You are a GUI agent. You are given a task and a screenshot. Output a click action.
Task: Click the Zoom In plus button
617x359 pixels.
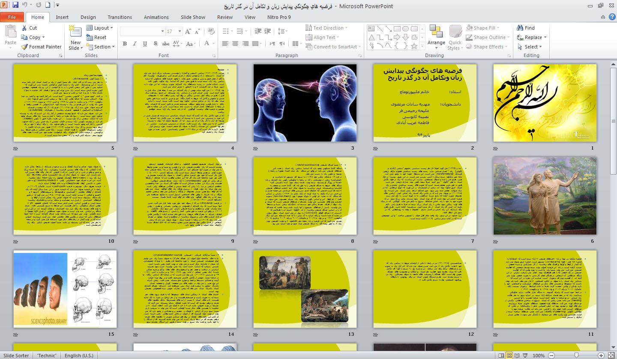pos(601,356)
